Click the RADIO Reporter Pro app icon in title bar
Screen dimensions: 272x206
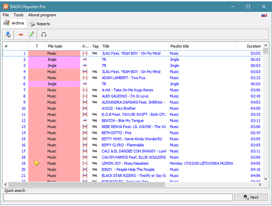(x=6, y=7)
